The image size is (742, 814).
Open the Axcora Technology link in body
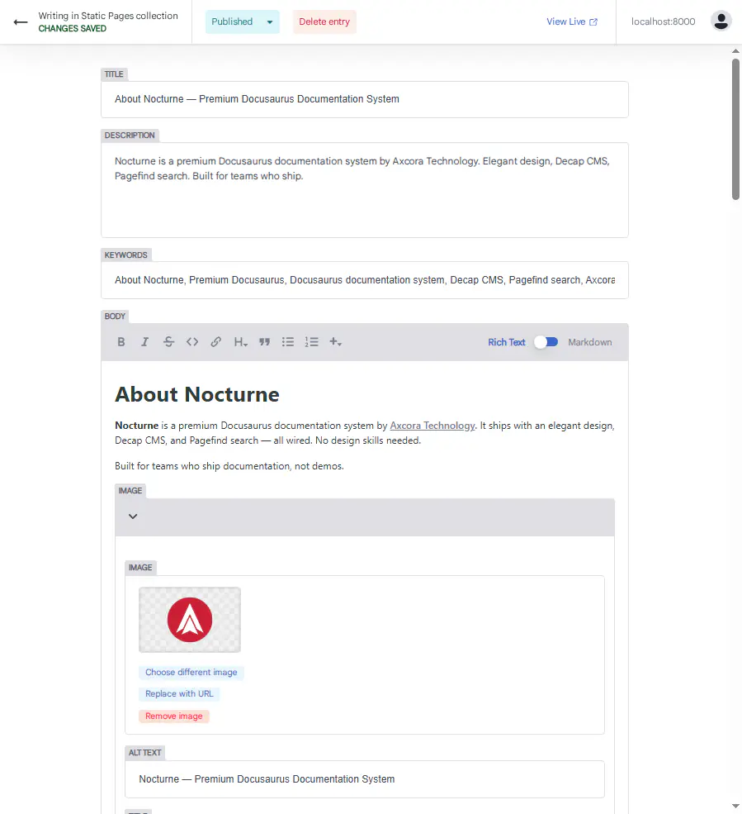[x=432, y=426]
